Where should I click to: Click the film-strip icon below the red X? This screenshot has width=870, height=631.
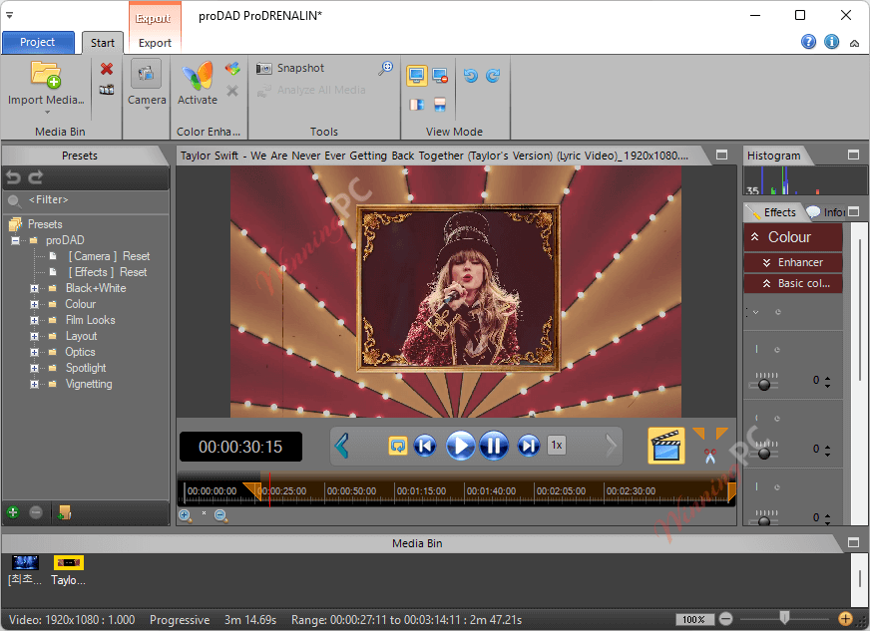(107, 90)
